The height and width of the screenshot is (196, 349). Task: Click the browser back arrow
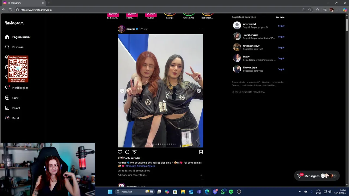pyautogui.click(x=4, y=10)
